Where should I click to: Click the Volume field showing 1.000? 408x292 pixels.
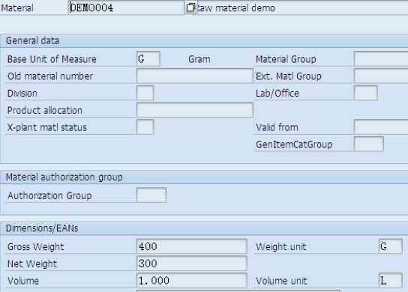coord(191,281)
